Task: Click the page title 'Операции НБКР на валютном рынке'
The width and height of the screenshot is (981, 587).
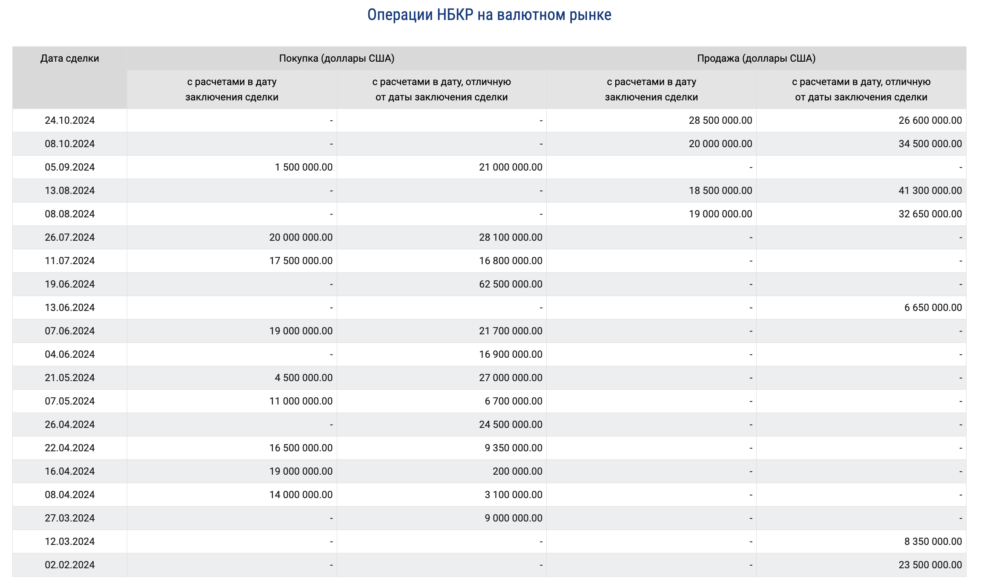Action: (x=489, y=15)
